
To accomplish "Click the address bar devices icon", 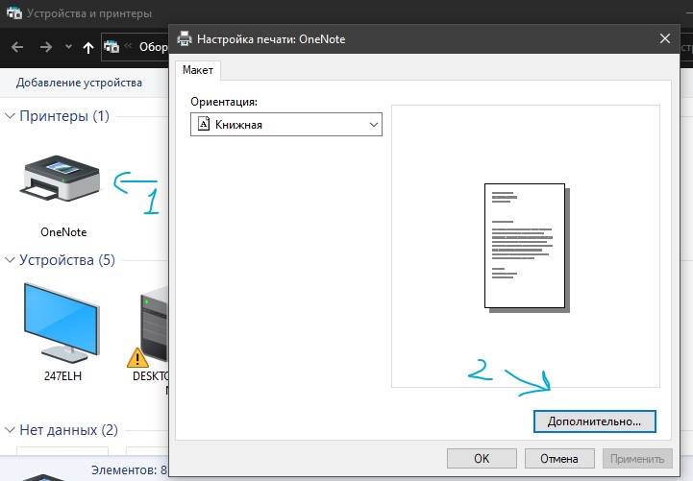I will pos(111,46).
